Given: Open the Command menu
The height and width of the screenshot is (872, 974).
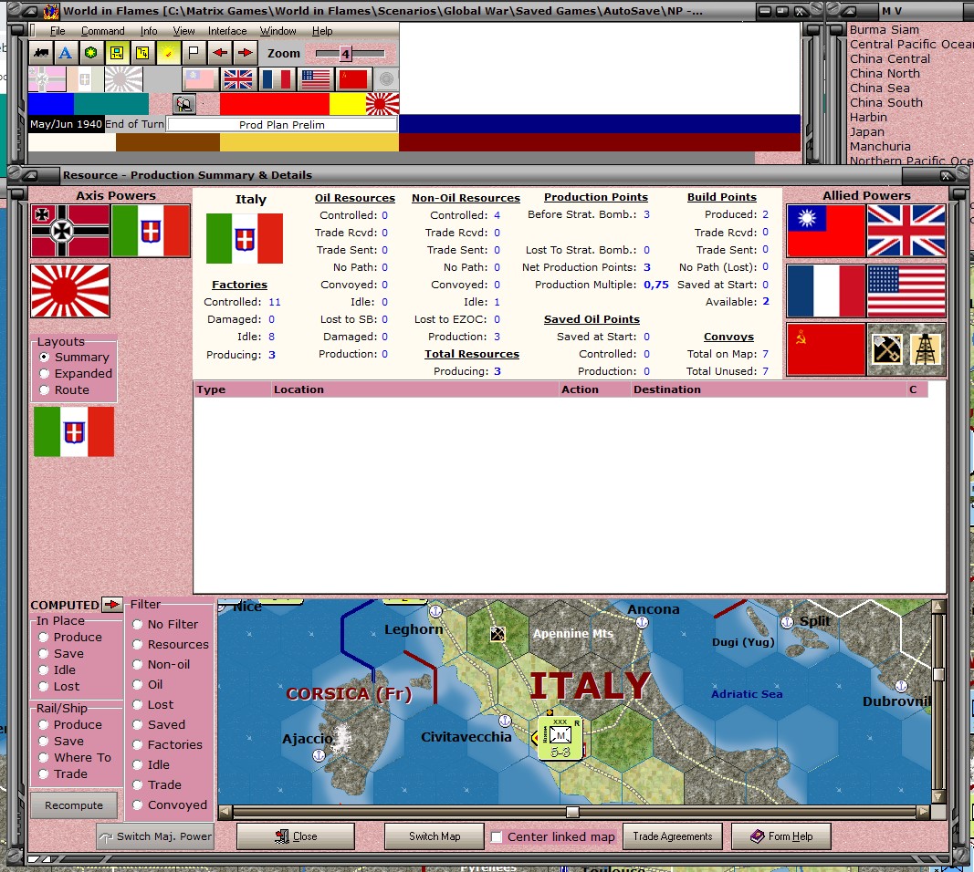Looking at the screenshot, I should (x=102, y=31).
